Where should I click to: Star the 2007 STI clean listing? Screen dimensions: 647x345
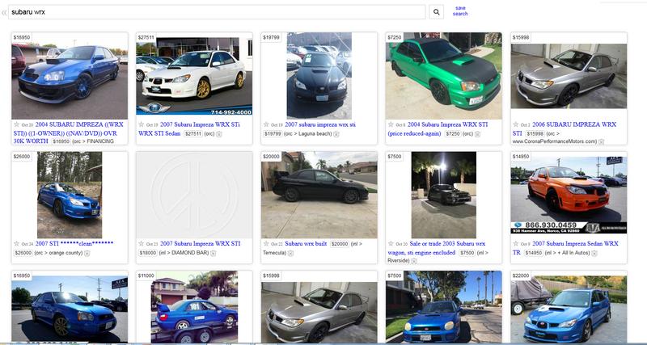pos(16,244)
